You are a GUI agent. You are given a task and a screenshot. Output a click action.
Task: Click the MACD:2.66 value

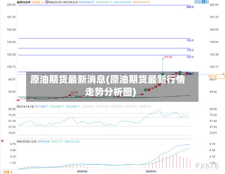[72, 141]
